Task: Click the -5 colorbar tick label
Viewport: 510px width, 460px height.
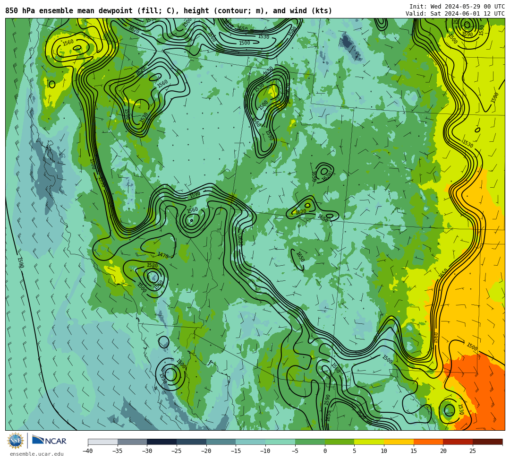Action: coord(295,451)
